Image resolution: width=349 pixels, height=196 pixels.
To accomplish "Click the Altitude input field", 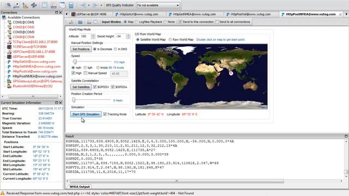I will (x=86, y=36).
